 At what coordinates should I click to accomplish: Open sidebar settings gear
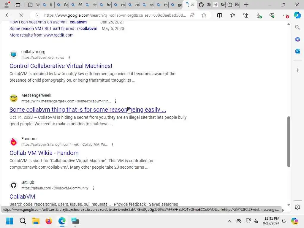pos(297,207)
